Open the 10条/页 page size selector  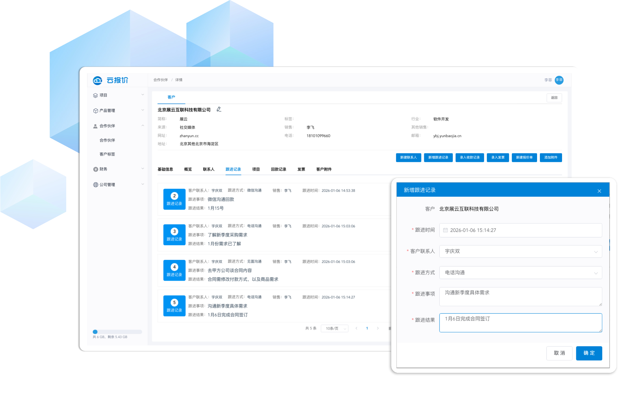[x=335, y=328]
